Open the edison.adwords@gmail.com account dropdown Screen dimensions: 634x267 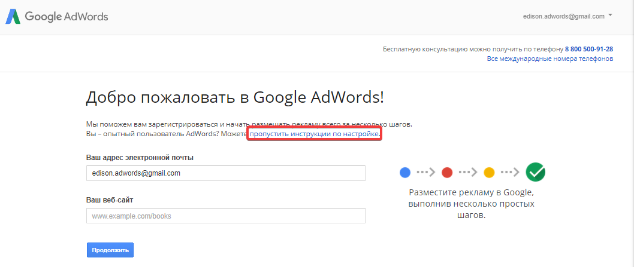(567, 16)
